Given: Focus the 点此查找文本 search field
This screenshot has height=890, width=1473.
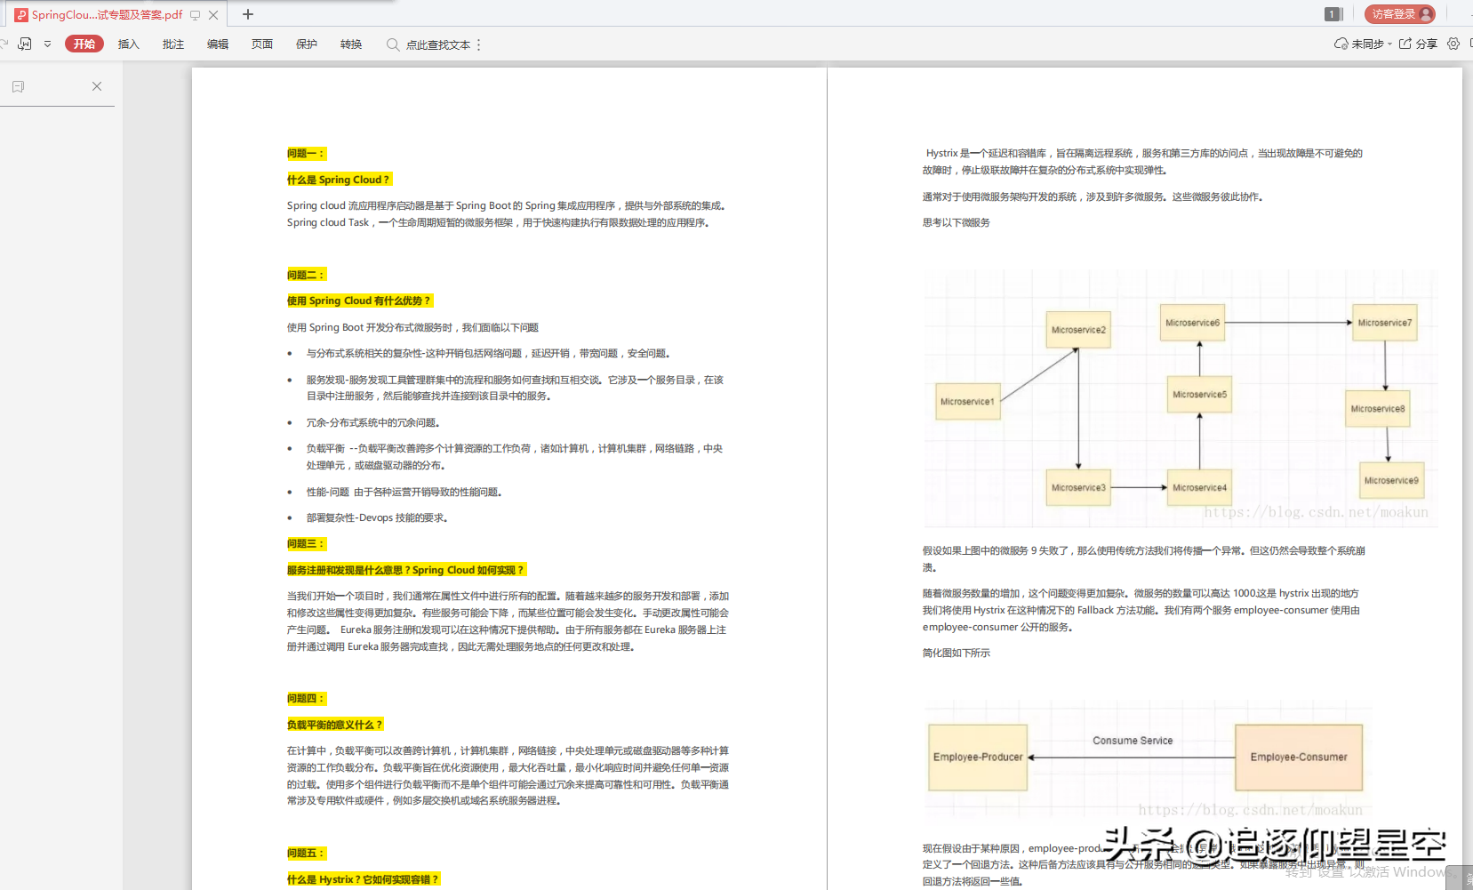Looking at the screenshot, I should 438,44.
